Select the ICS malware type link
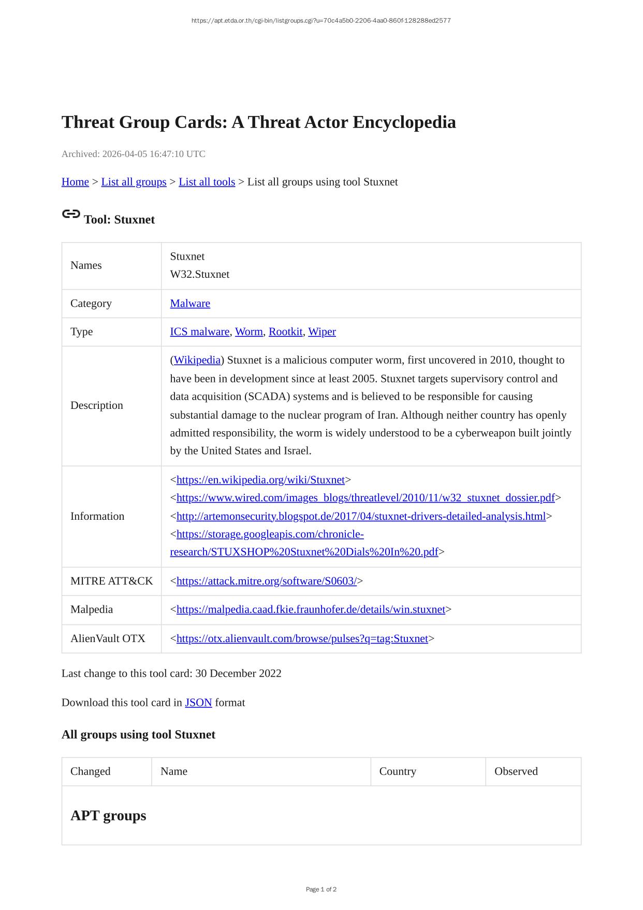The height and width of the screenshot is (910, 643). (199, 332)
